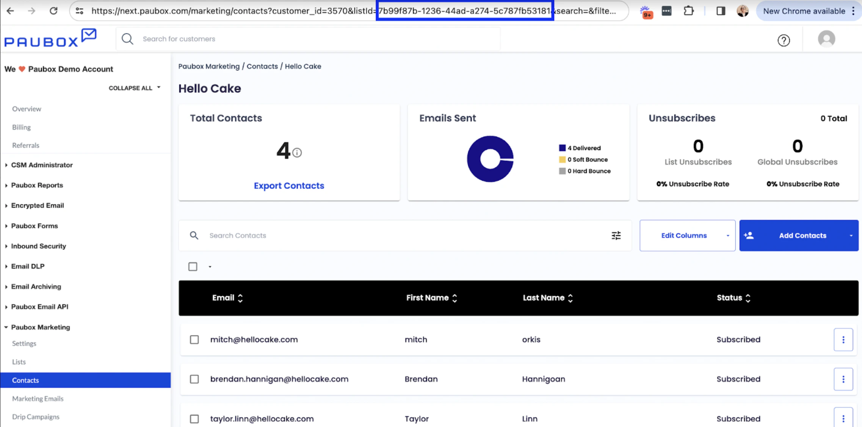This screenshot has height=427, width=862.
Task: Click the 0 Soft Bounce legend swatch
Action: [562, 160]
